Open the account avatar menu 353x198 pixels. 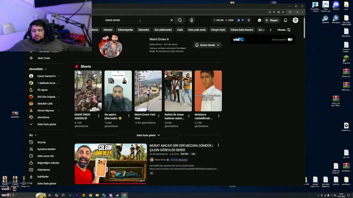[295, 20]
